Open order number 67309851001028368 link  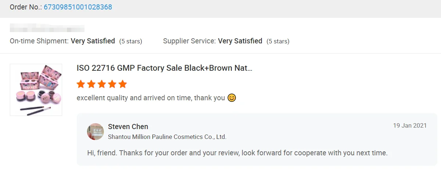(78, 7)
